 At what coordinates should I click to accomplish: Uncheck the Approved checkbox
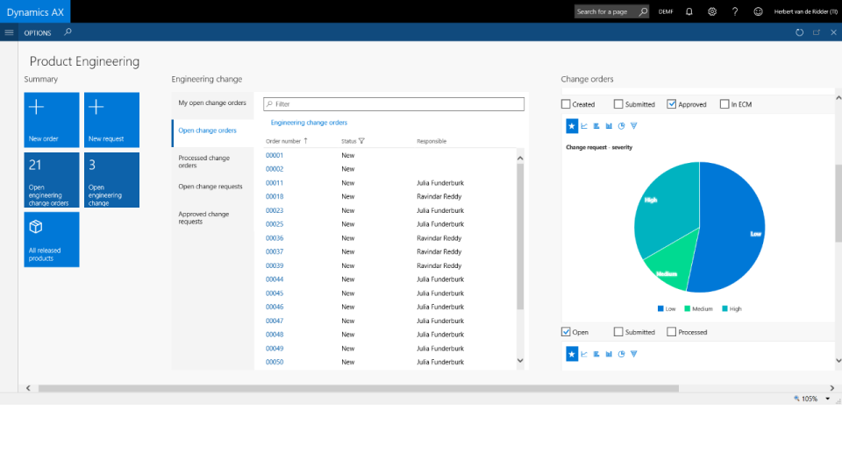click(672, 104)
